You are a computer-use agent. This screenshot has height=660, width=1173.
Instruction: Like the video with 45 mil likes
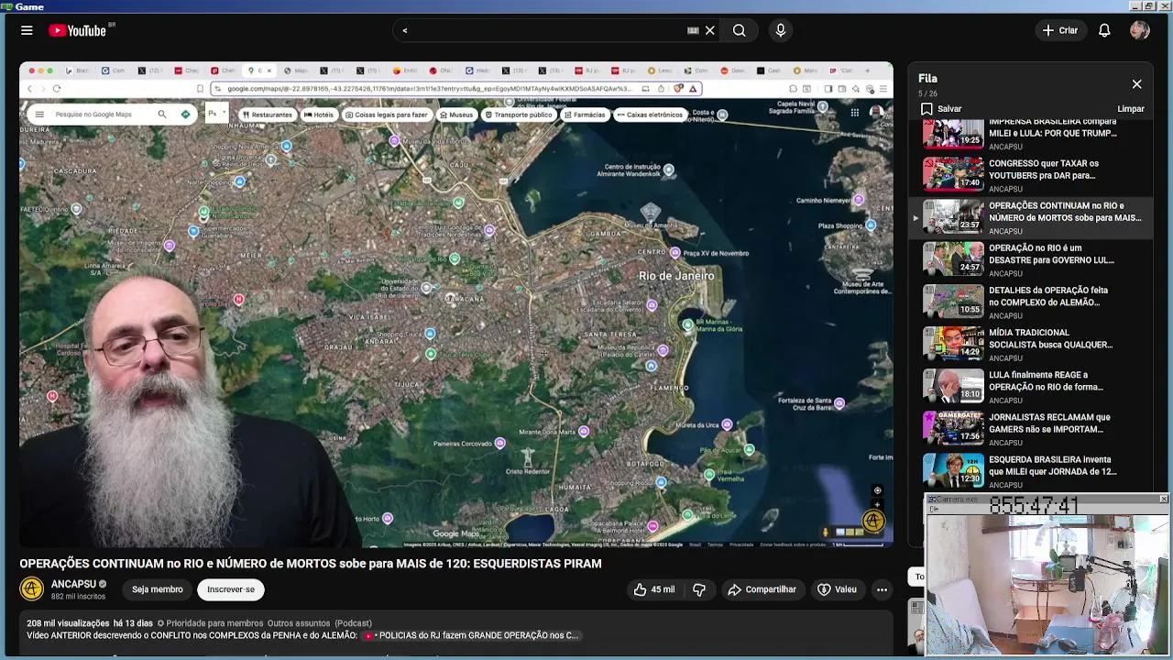coord(654,589)
